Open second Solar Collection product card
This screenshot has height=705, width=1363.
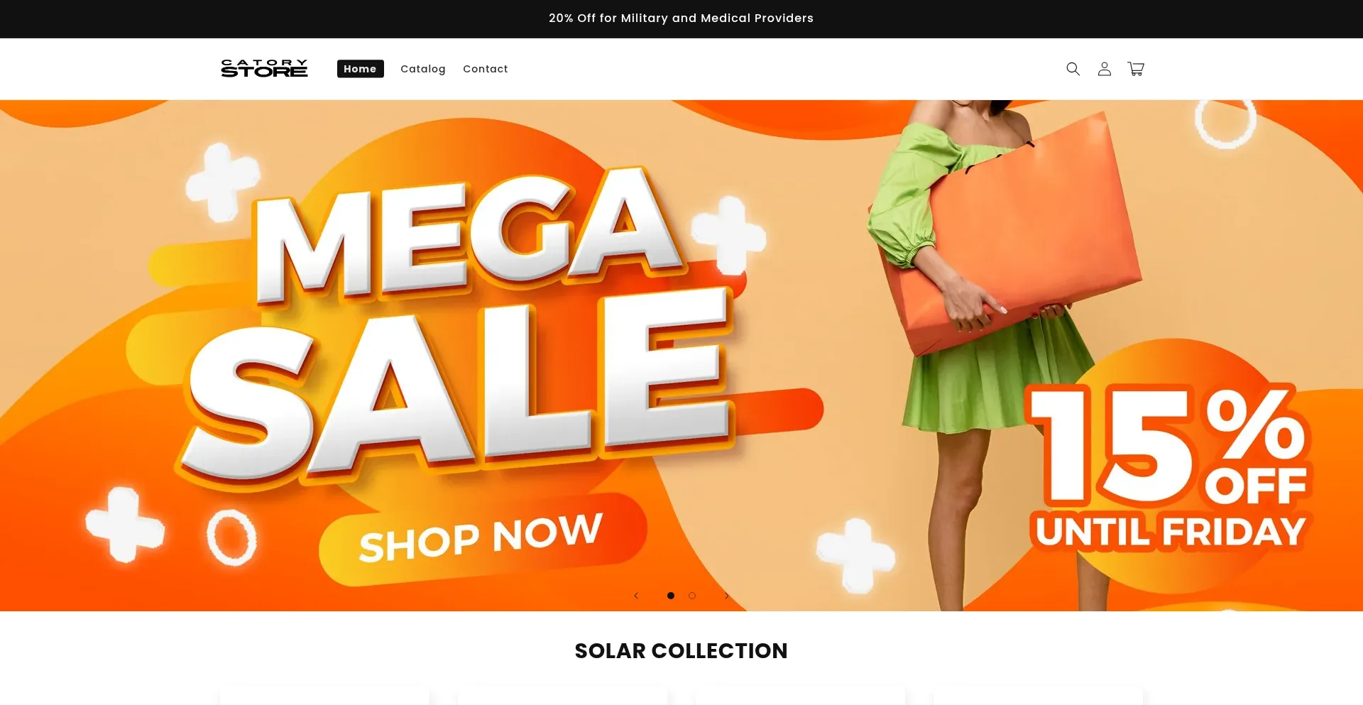(562, 696)
